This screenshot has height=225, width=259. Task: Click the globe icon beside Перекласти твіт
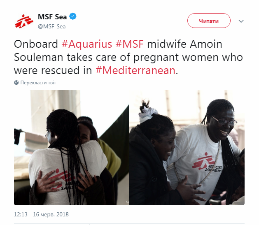tap(16, 83)
